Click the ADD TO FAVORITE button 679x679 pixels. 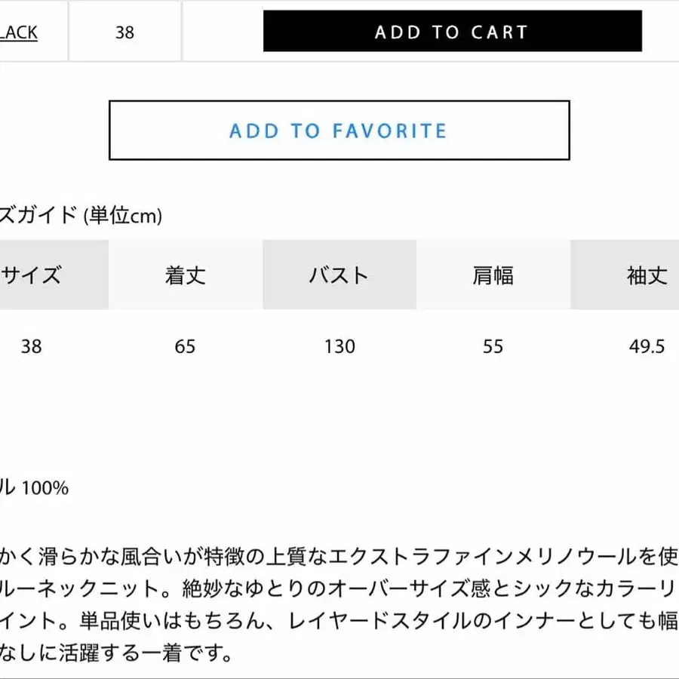click(339, 131)
